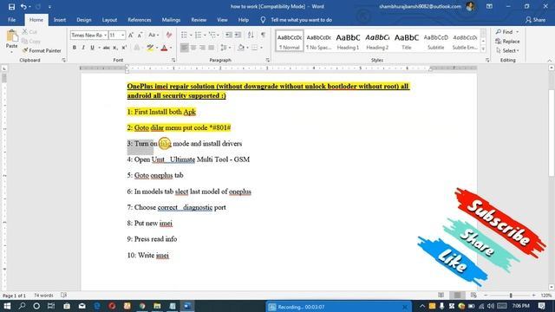Center align the paragraph

tap(193, 48)
